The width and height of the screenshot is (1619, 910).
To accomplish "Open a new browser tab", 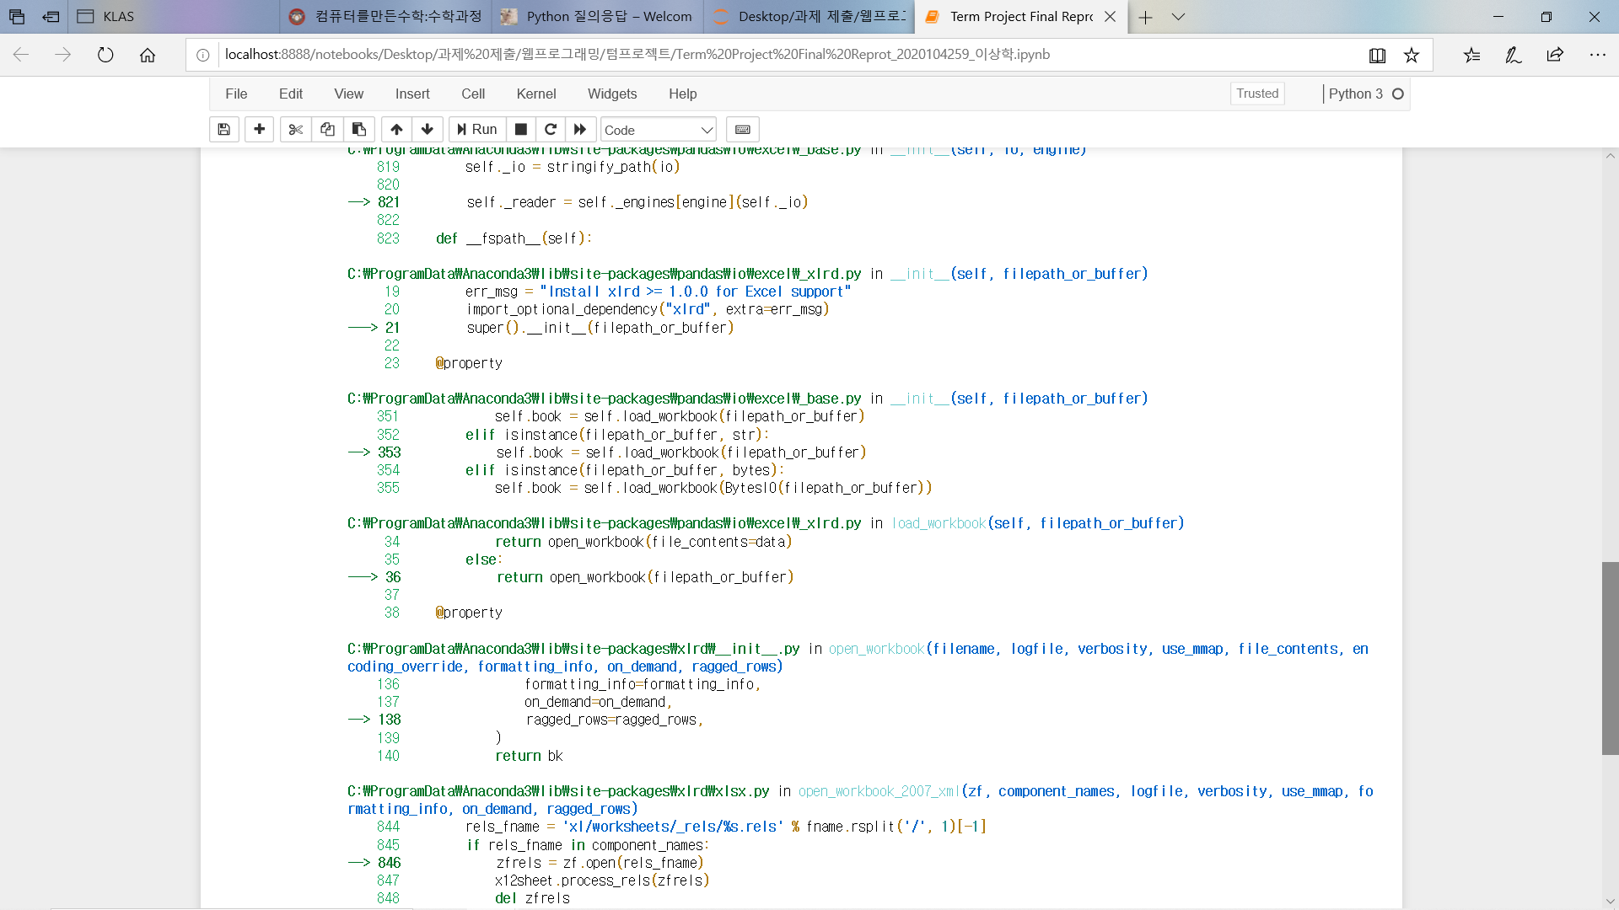I will coord(1145,17).
